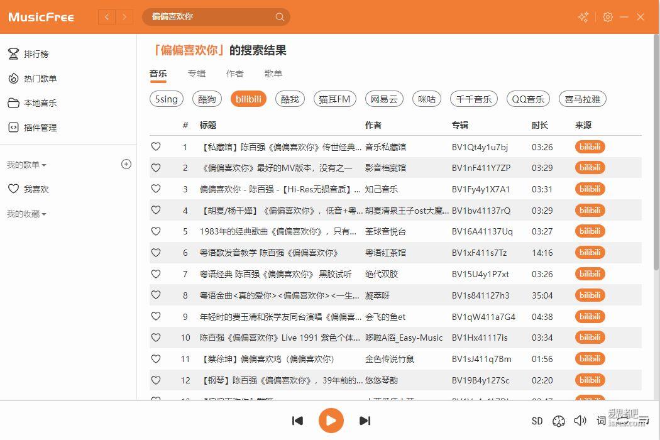Open 热门歌单 hot playlists
The width and height of the screenshot is (660, 440).
[33, 79]
